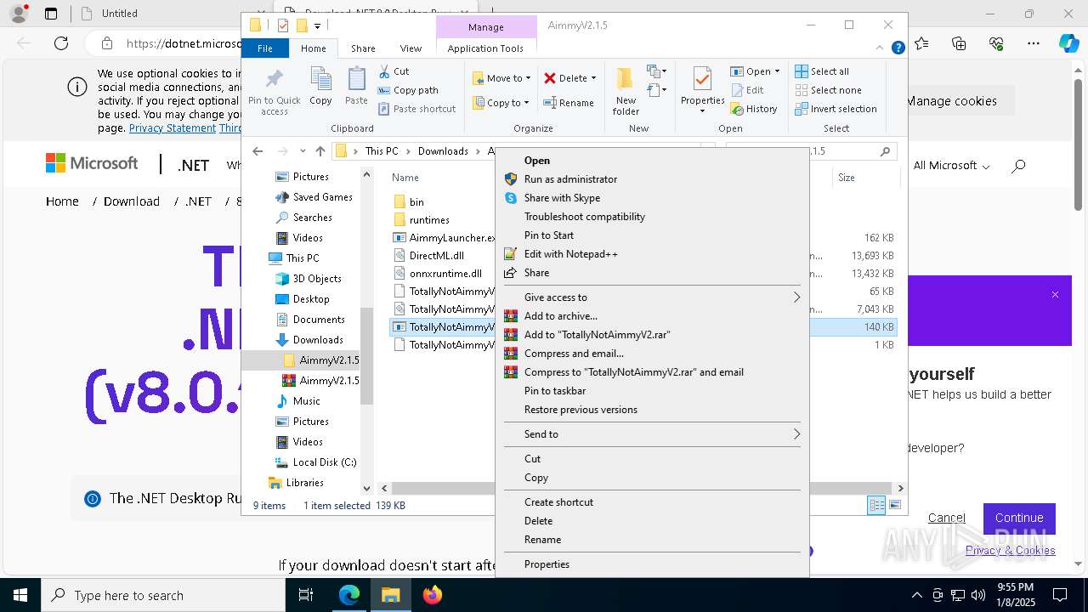1088x612 pixels.
Task: Choose Compress and email... entry
Action: (x=651, y=354)
